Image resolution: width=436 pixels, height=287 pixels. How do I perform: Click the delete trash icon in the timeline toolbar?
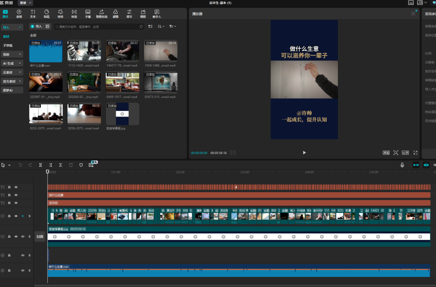71,165
